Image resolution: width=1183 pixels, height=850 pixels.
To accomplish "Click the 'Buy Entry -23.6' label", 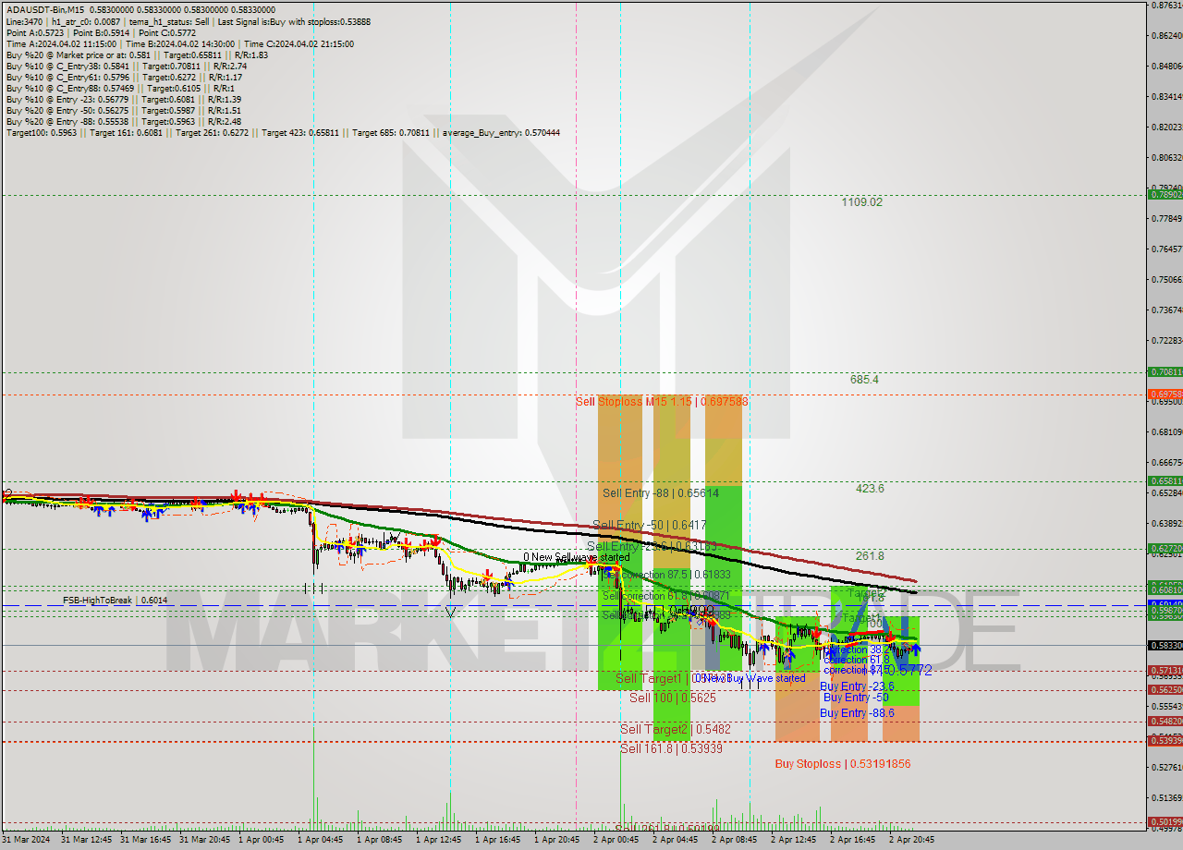I will [857, 686].
